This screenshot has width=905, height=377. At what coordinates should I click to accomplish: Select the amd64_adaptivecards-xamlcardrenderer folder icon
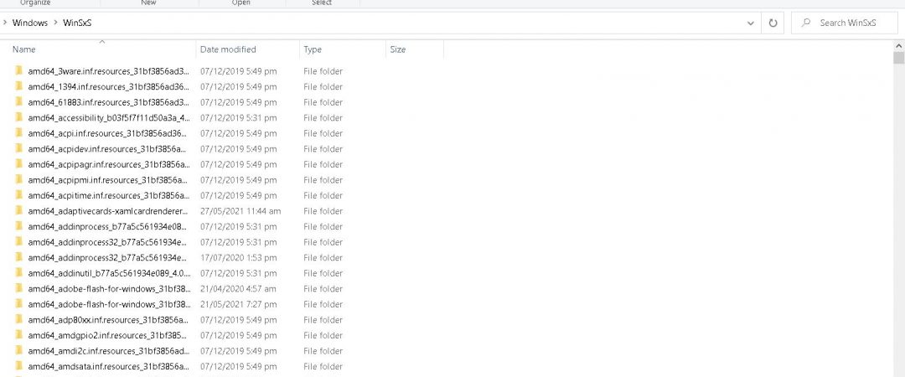point(18,211)
